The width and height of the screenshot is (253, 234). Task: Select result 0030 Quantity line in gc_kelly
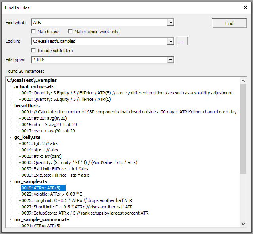click(80, 162)
